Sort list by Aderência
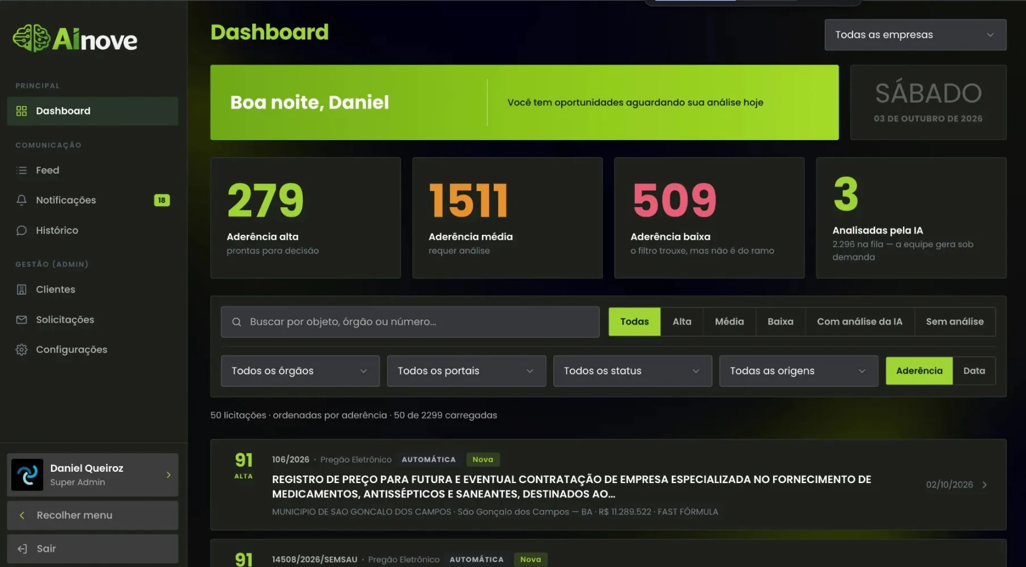Image resolution: width=1026 pixels, height=567 pixels. (x=919, y=371)
